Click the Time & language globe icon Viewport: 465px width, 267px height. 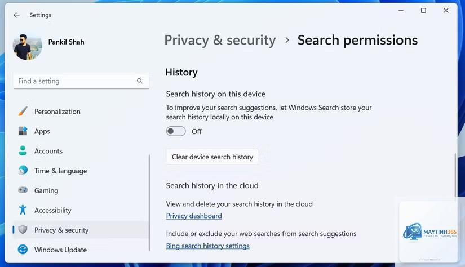coord(23,170)
